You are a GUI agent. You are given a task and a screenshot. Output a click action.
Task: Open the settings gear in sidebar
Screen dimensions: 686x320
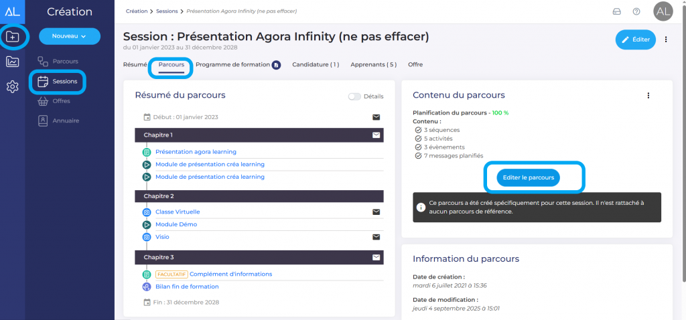13,86
